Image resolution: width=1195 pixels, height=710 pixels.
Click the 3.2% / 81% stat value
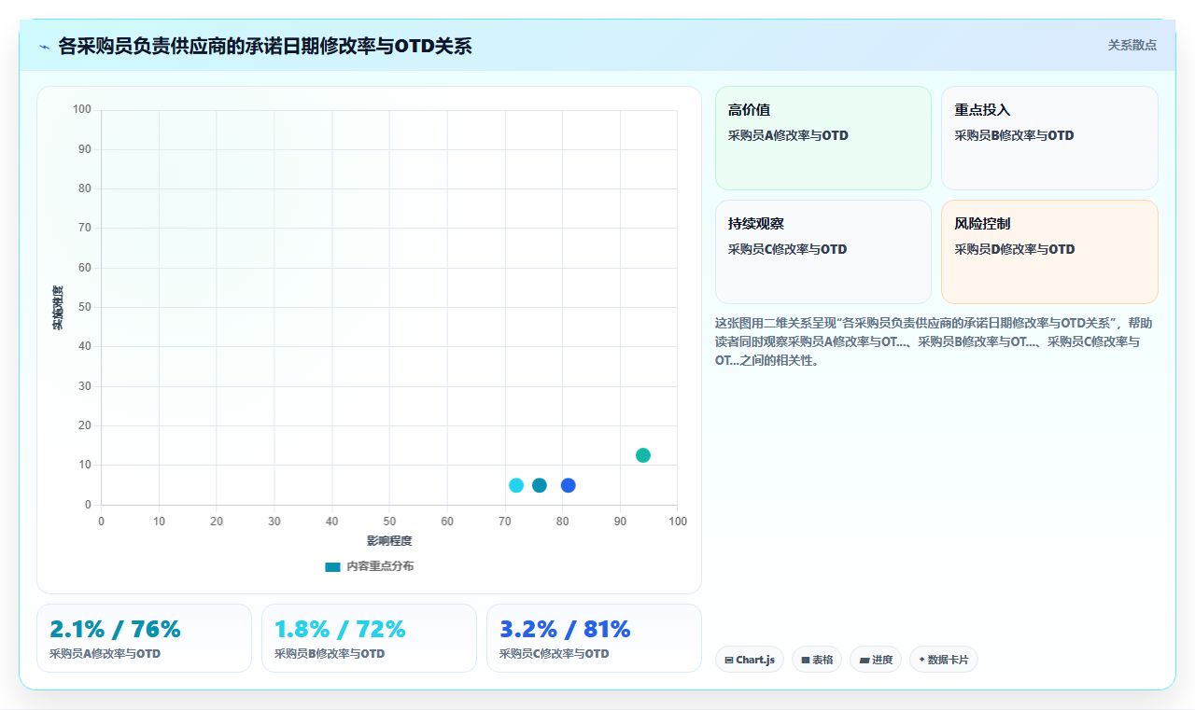click(x=565, y=629)
